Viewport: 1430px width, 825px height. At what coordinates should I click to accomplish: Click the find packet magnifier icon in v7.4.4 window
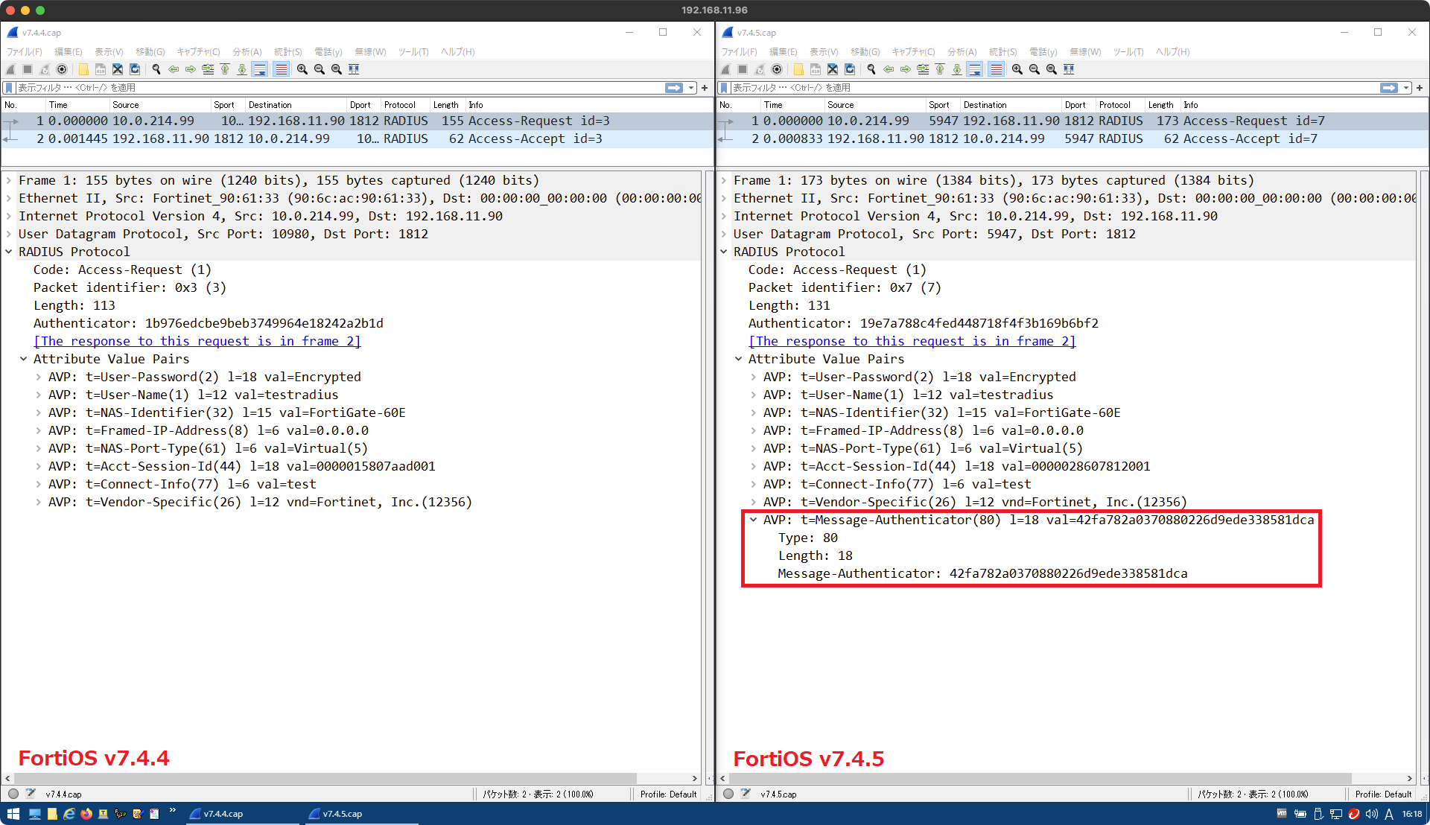point(156,69)
